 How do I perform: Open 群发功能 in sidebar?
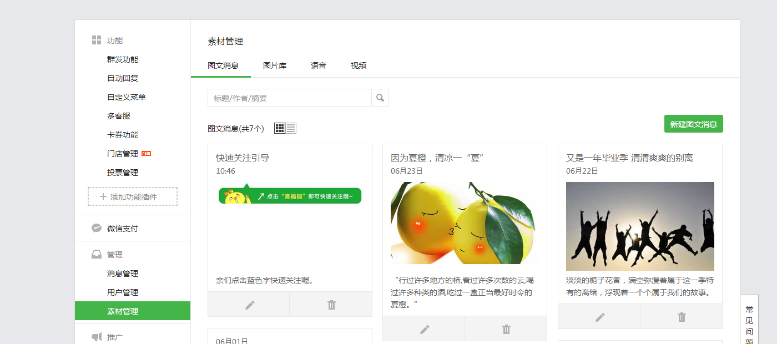coord(123,59)
